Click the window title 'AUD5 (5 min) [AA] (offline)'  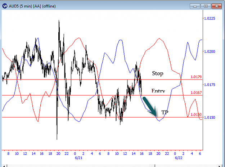[32, 6]
